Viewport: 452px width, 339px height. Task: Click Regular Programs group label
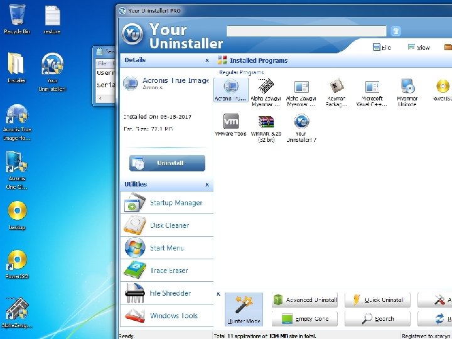(241, 72)
